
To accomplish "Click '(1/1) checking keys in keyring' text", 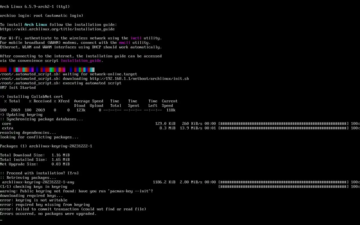I will (x=34, y=186).
